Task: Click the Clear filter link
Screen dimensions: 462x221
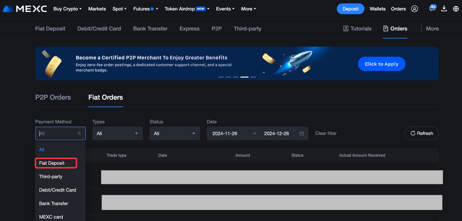Action: coord(326,133)
